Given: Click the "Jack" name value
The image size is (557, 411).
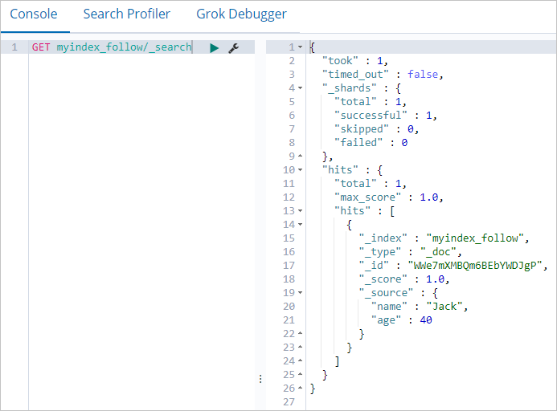Looking at the screenshot, I should pyautogui.click(x=444, y=307).
